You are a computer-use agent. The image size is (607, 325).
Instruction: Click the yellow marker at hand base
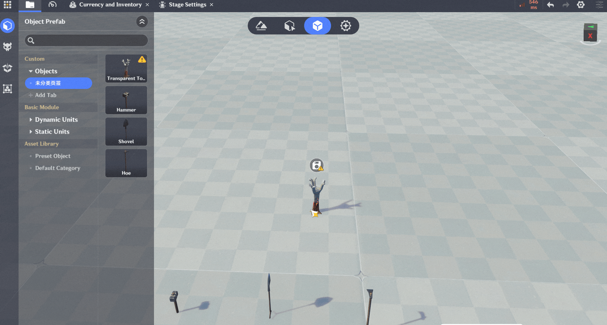click(x=315, y=214)
